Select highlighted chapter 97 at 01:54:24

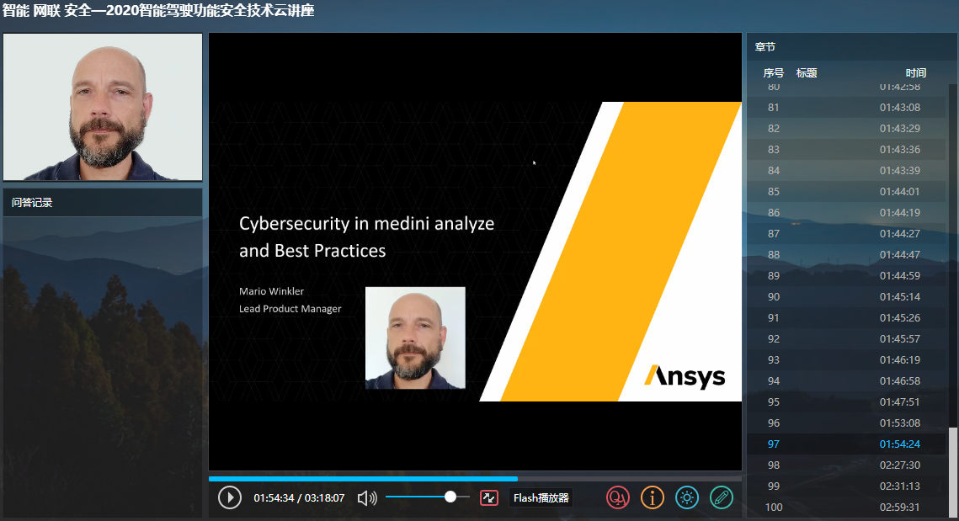pos(847,444)
